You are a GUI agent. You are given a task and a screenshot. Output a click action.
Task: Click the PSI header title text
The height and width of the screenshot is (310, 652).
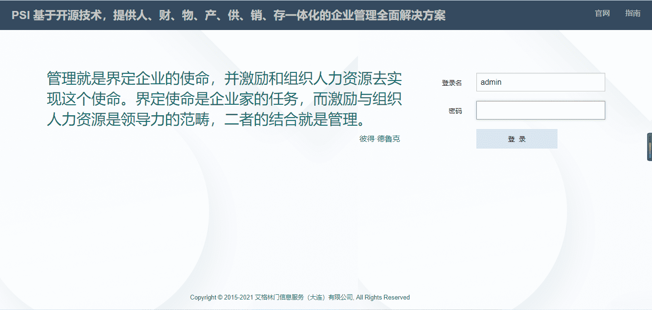click(x=229, y=15)
